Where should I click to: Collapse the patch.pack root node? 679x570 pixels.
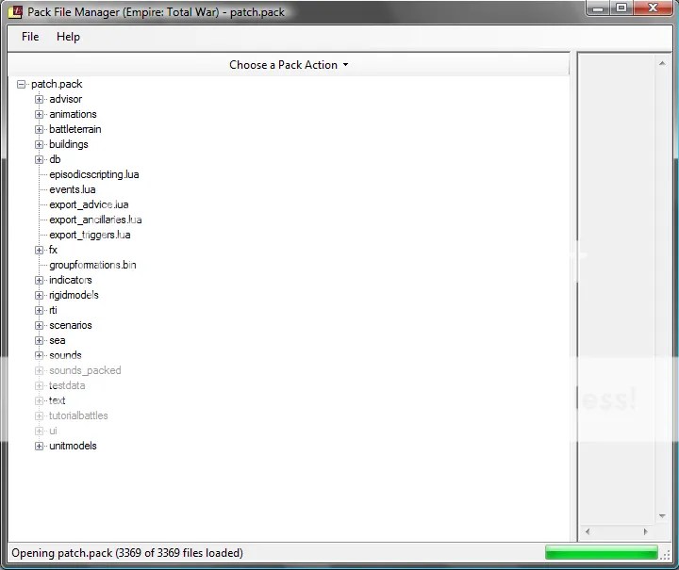21,84
